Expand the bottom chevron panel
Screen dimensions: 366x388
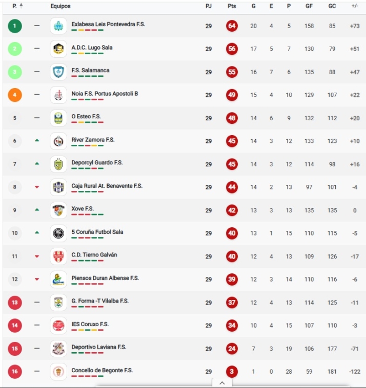point(222,382)
